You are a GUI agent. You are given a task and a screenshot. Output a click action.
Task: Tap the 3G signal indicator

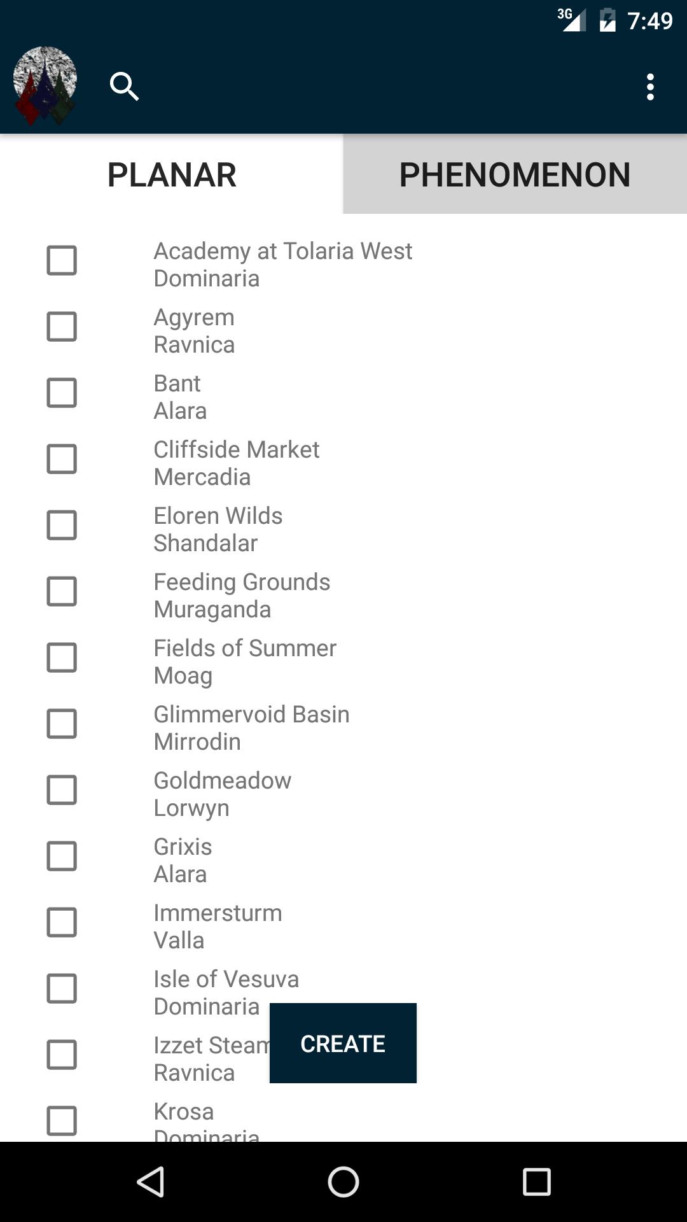coord(571,19)
